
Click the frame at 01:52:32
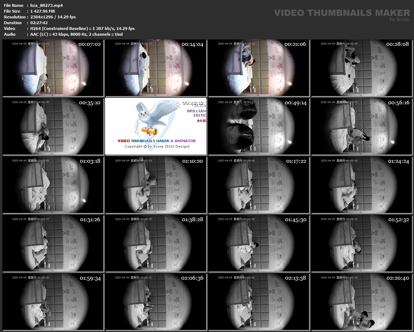click(362, 244)
